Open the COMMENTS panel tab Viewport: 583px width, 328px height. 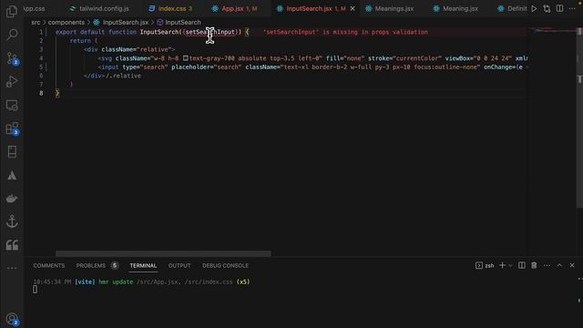tap(48, 265)
